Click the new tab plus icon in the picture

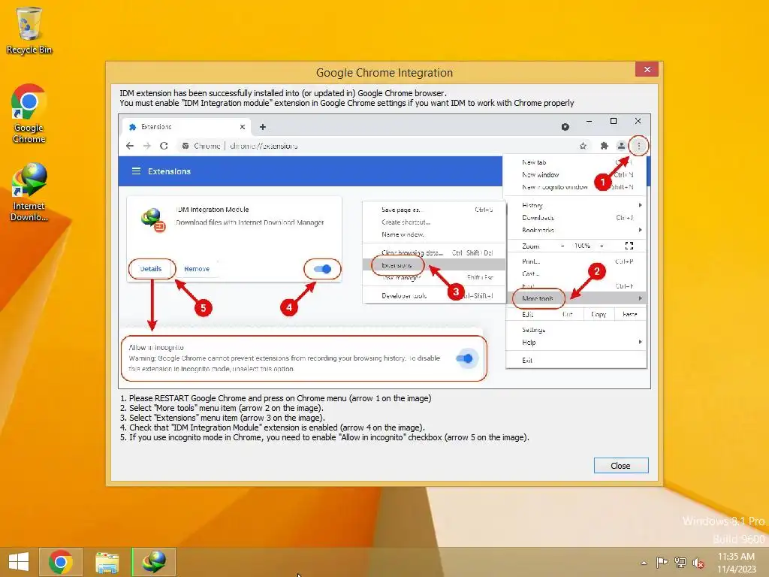pos(263,127)
